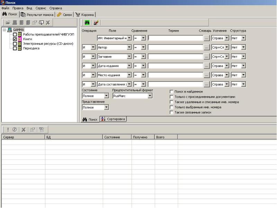Switch to the Связи tab

(64, 15)
